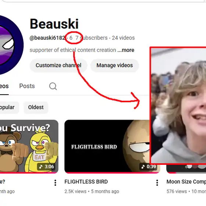Open the FNAF Survive video thumbnail
Image resolution: width=206 pixels, height=206 pixels.
click(29, 146)
